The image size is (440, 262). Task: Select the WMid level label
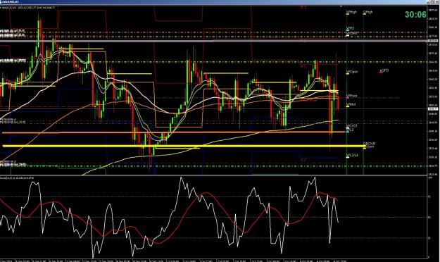point(351,104)
